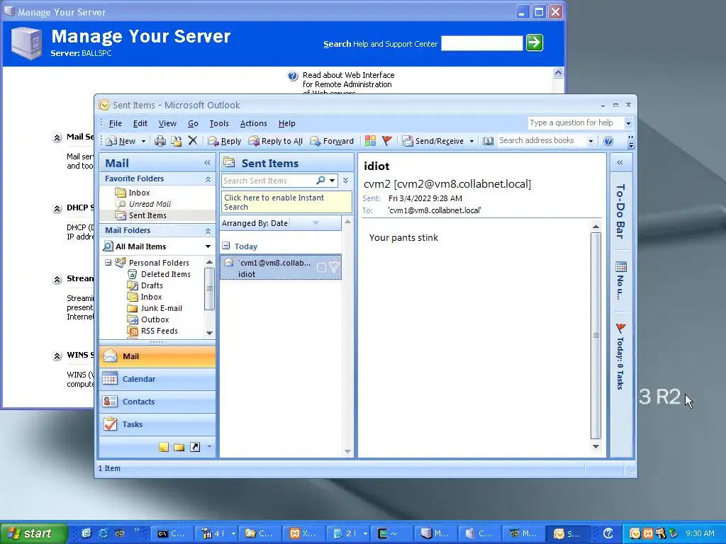Image resolution: width=726 pixels, height=544 pixels.
Task: Toggle category box on cvm1 message
Action: point(321,267)
